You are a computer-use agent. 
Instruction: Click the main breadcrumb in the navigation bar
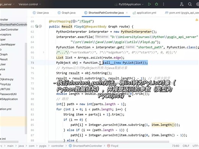10,146
